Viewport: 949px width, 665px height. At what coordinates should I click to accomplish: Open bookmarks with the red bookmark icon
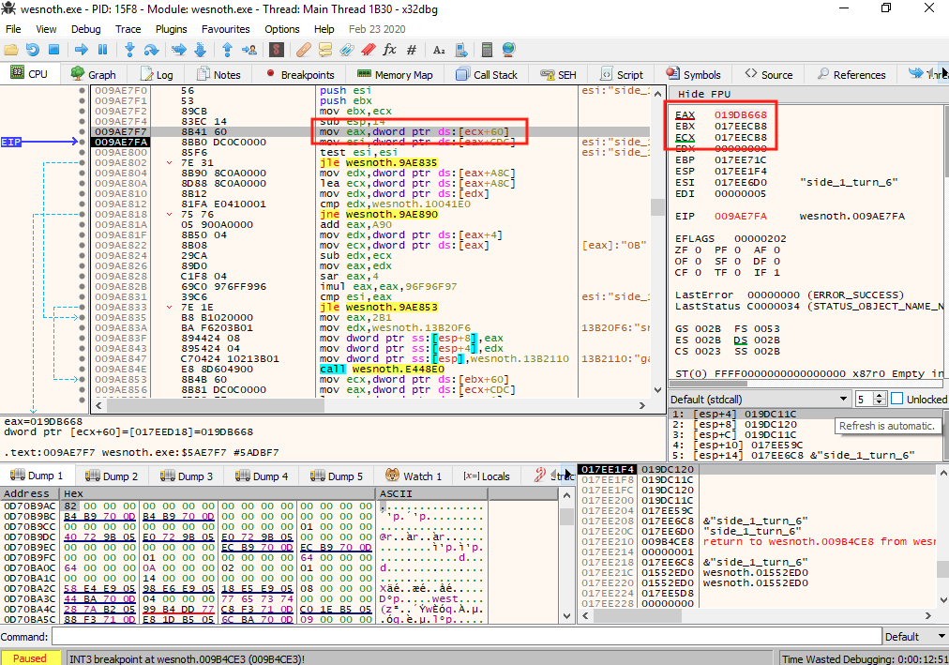pos(368,50)
